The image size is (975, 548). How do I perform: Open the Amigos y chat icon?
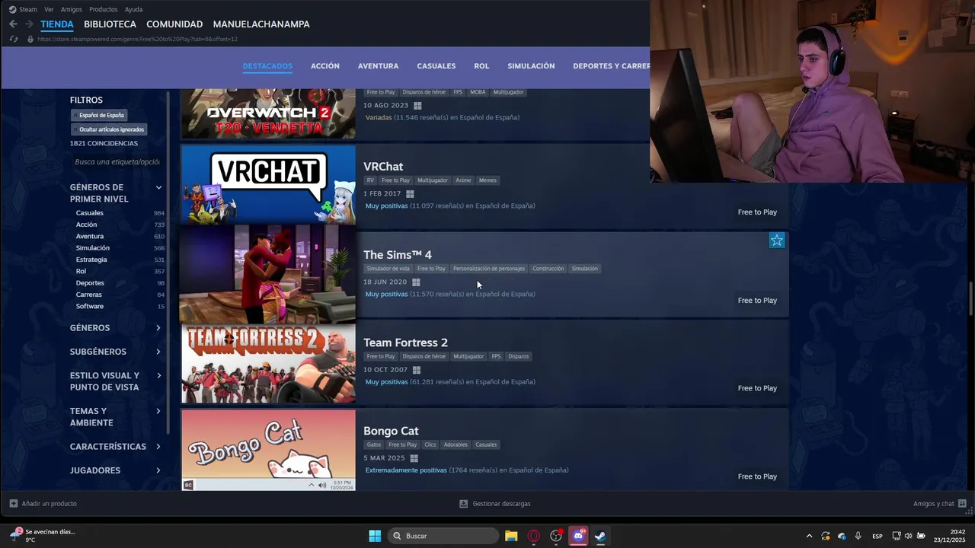coord(962,504)
